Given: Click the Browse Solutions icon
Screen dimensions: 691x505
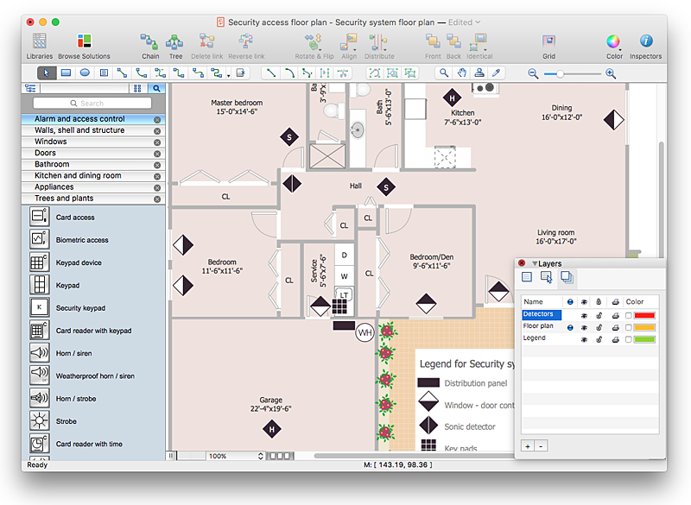Looking at the screenshot, I should click(x=84, y=41).
